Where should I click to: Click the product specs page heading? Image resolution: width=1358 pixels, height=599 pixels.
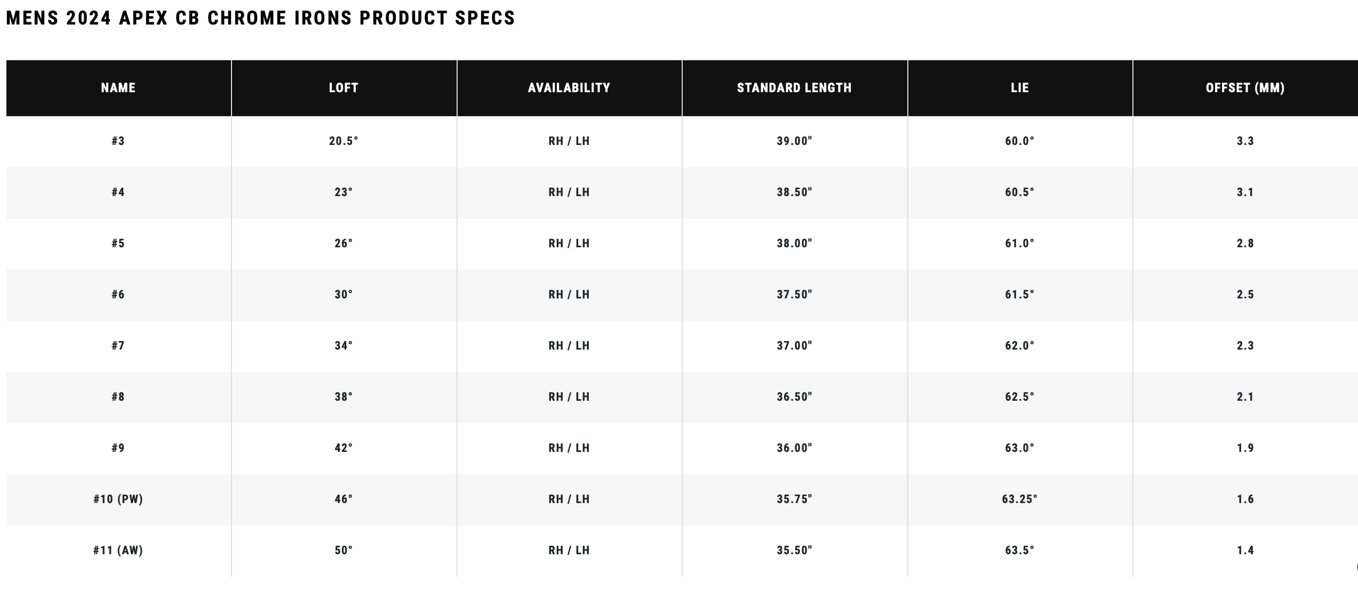260,18
